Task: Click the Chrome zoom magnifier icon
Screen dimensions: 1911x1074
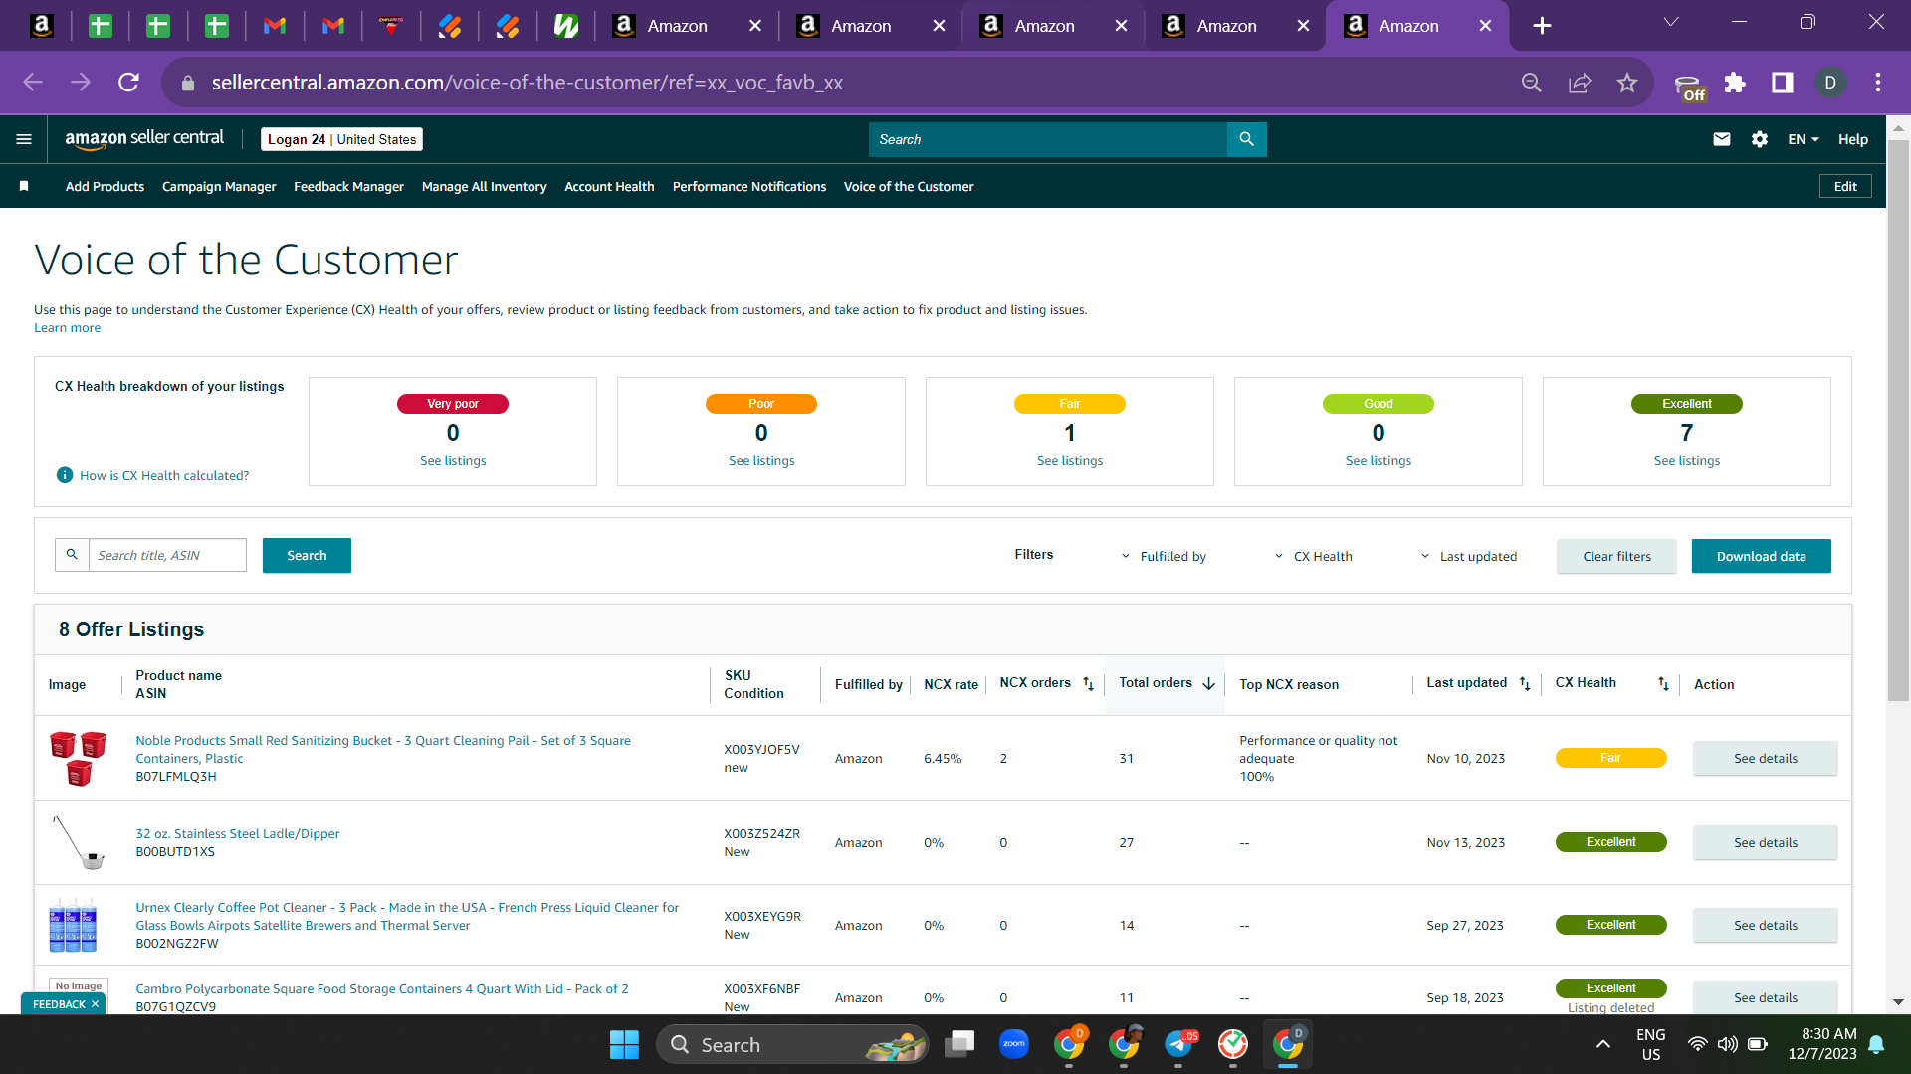Action: tap(1532, 83)
